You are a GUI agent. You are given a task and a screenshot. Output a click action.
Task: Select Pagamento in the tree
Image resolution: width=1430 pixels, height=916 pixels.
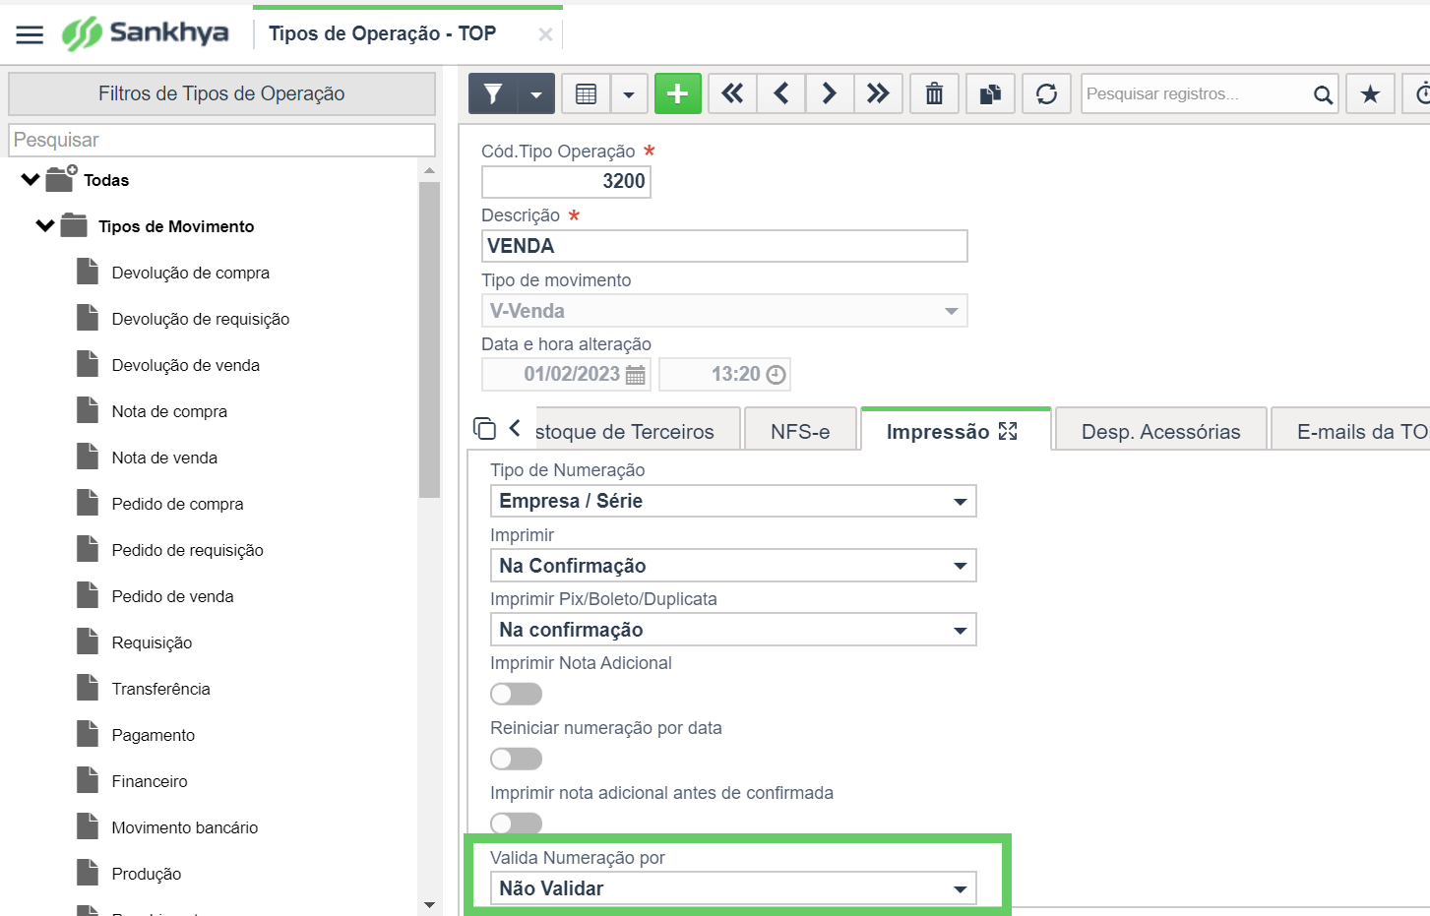point(153,735)
